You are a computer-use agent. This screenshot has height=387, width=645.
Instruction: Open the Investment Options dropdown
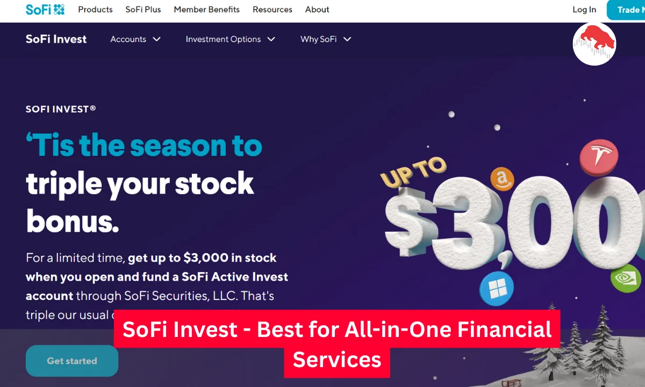click(x=230, y=39)
